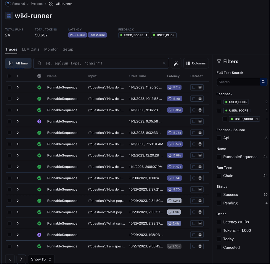270x264 pixels.
Task: Tick the USER_CLICK feedback filter checkbox
Action: (x=219, y=102)
